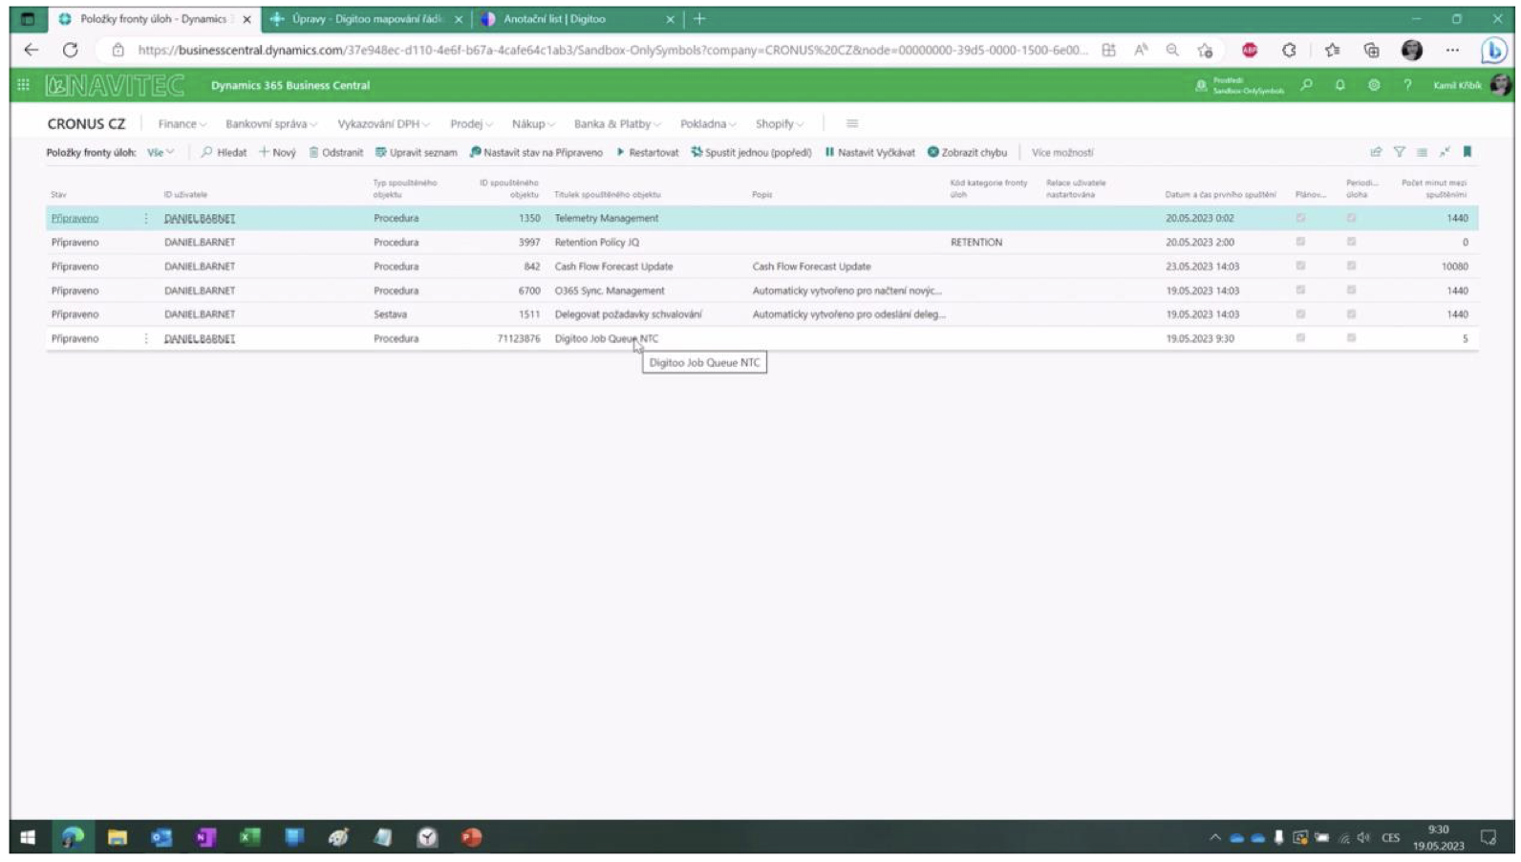Switch to Úpravy - Digitoo mapování browser tab
Viewport: 1521px width, 862px height.
point(367,18)
